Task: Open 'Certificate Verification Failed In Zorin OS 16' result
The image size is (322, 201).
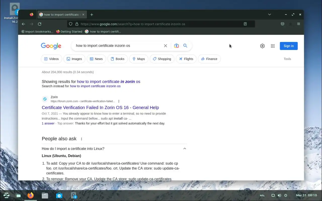Action: pyautogui.click(x=100, y=107)
